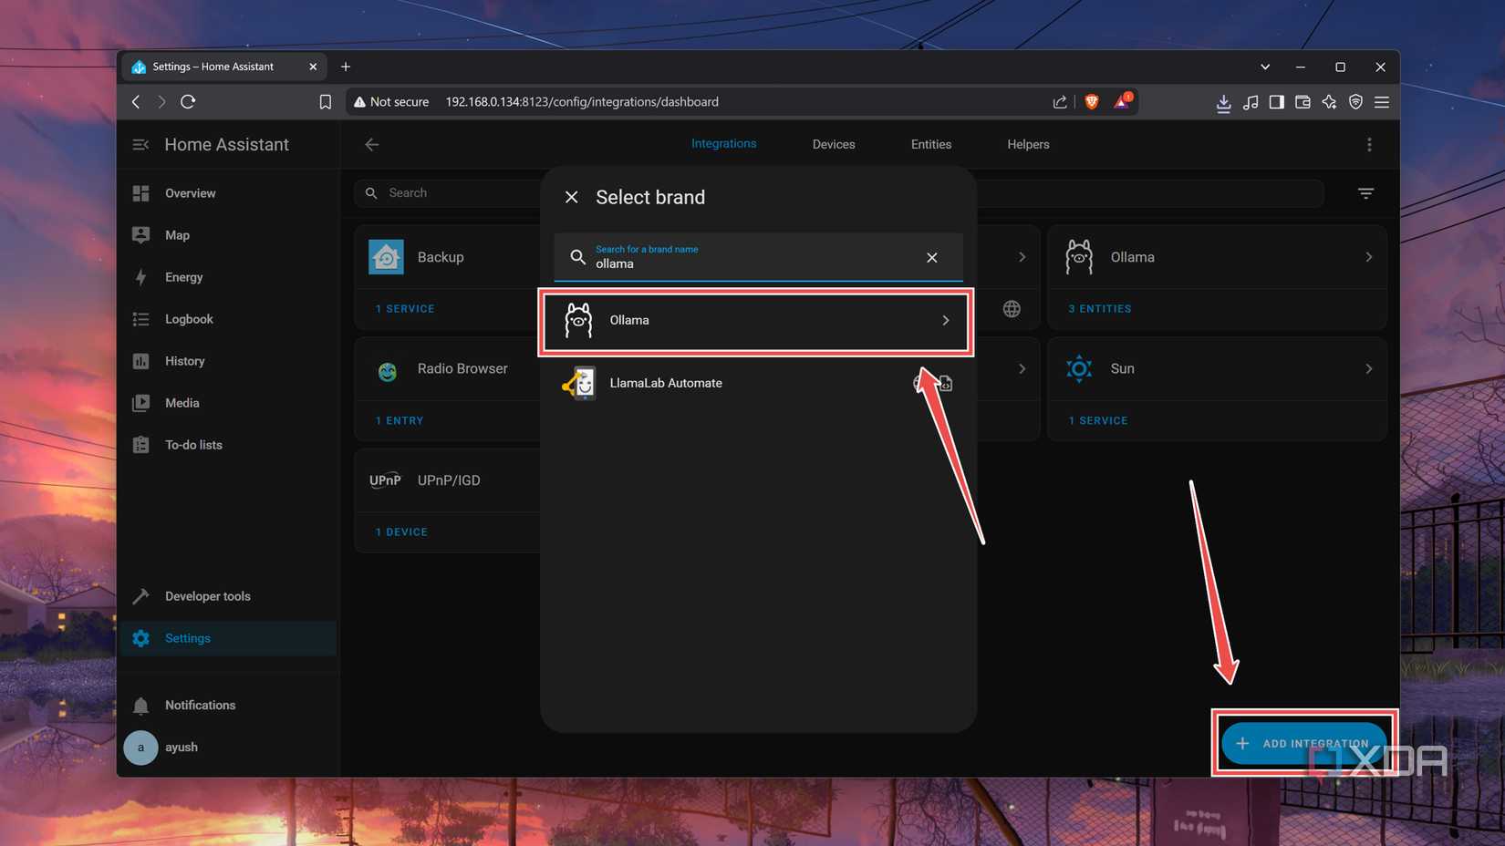1505x846 pixels.
Task: Click the browser address bar URL
Action: pos(582,102)
